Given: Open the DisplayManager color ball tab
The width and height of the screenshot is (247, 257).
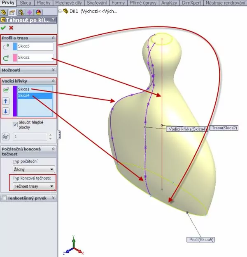Looking at the screenshot, I should 38,12.
